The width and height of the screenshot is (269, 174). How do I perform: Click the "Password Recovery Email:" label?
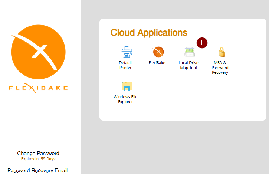pyautogui.click(x=38, y=170)
